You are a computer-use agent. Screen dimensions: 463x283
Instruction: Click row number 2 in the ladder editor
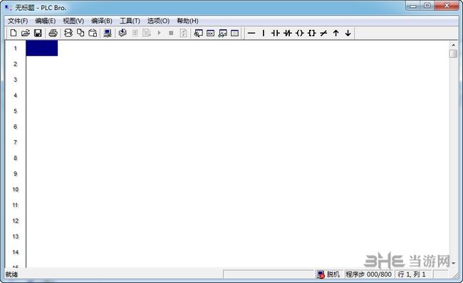tap(16, 64)
